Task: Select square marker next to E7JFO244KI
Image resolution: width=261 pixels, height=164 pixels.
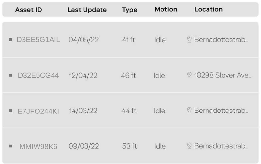Action: (10, 111)
